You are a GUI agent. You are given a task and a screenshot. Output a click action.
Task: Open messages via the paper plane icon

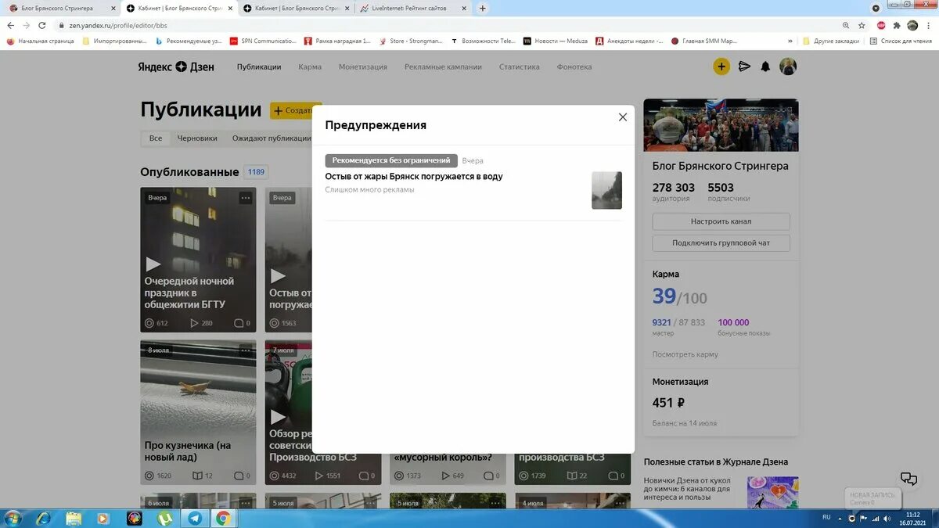coord(743,66)
